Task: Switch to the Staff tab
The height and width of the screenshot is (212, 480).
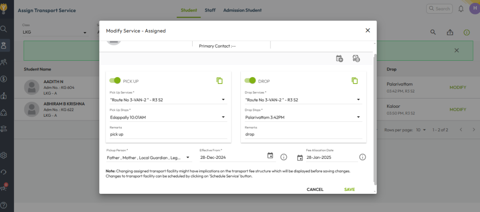Action: pyautogui.click(x=210, y=10)
